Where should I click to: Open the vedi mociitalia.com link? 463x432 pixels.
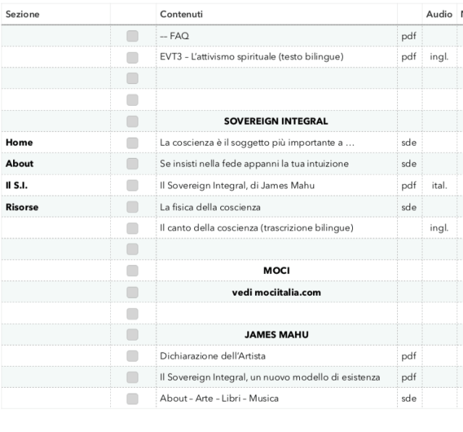click(275, 292)
